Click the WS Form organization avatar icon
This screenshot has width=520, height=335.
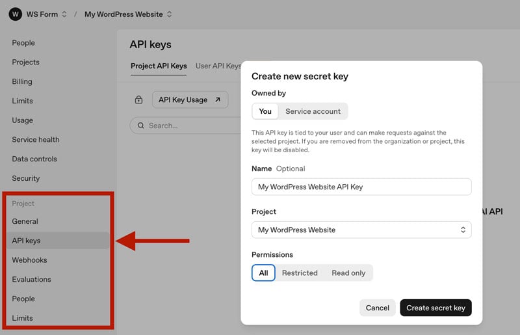15,14
